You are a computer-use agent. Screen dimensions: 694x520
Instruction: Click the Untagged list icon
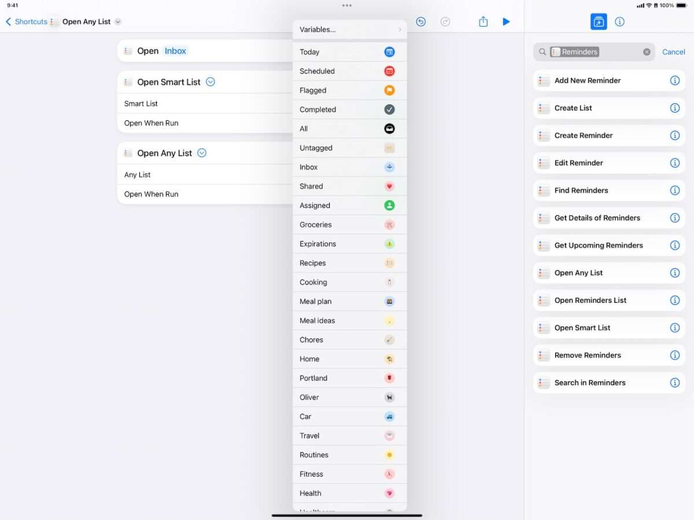[390, 148]
